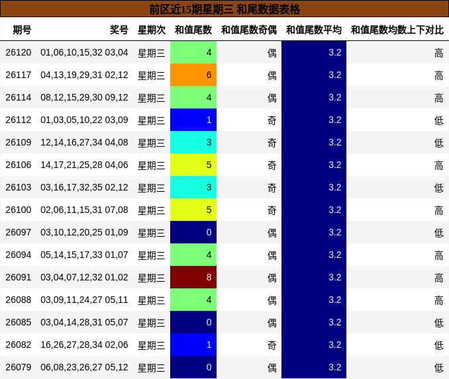Select winning numbers 06,08,23,26,27 05,12
This screenshot has height=379, width=449.
pyautogui.click(x=84, y=367)
